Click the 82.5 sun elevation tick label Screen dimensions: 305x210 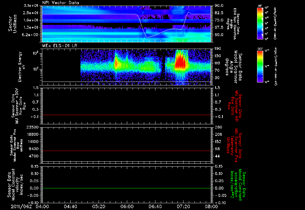click(x=219, y=13)
